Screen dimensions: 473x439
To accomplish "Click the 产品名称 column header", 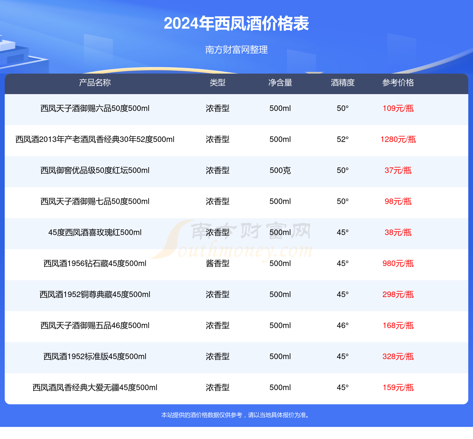I will (x=95, y=83).
